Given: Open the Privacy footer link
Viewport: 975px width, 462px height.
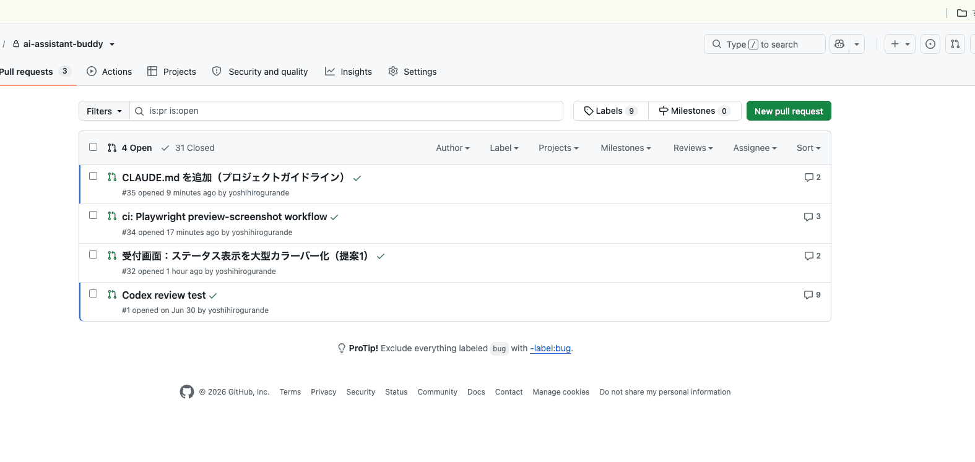Looking at the screenshot, I should 324,392.
